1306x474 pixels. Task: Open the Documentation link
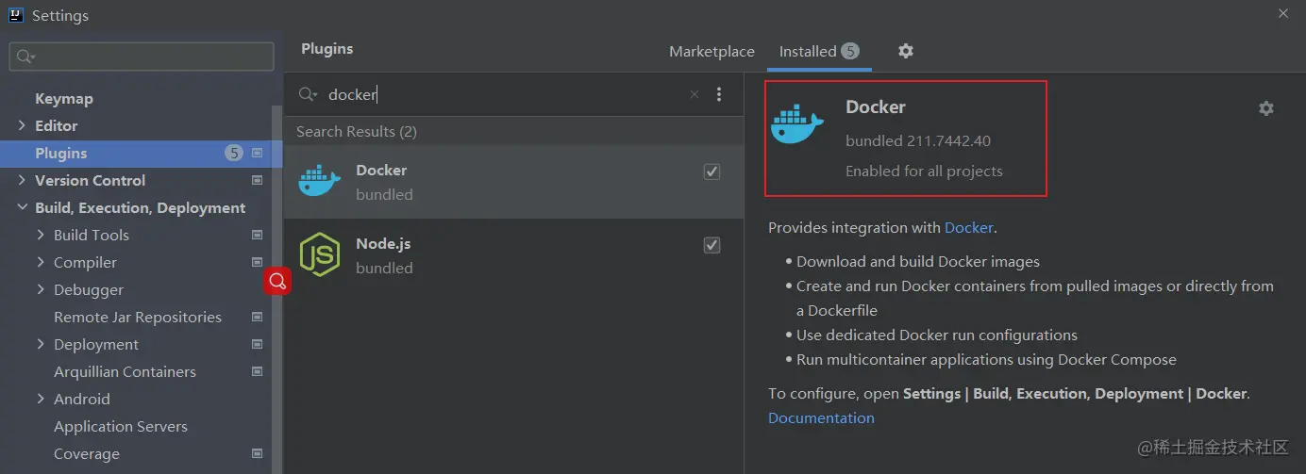821,417
